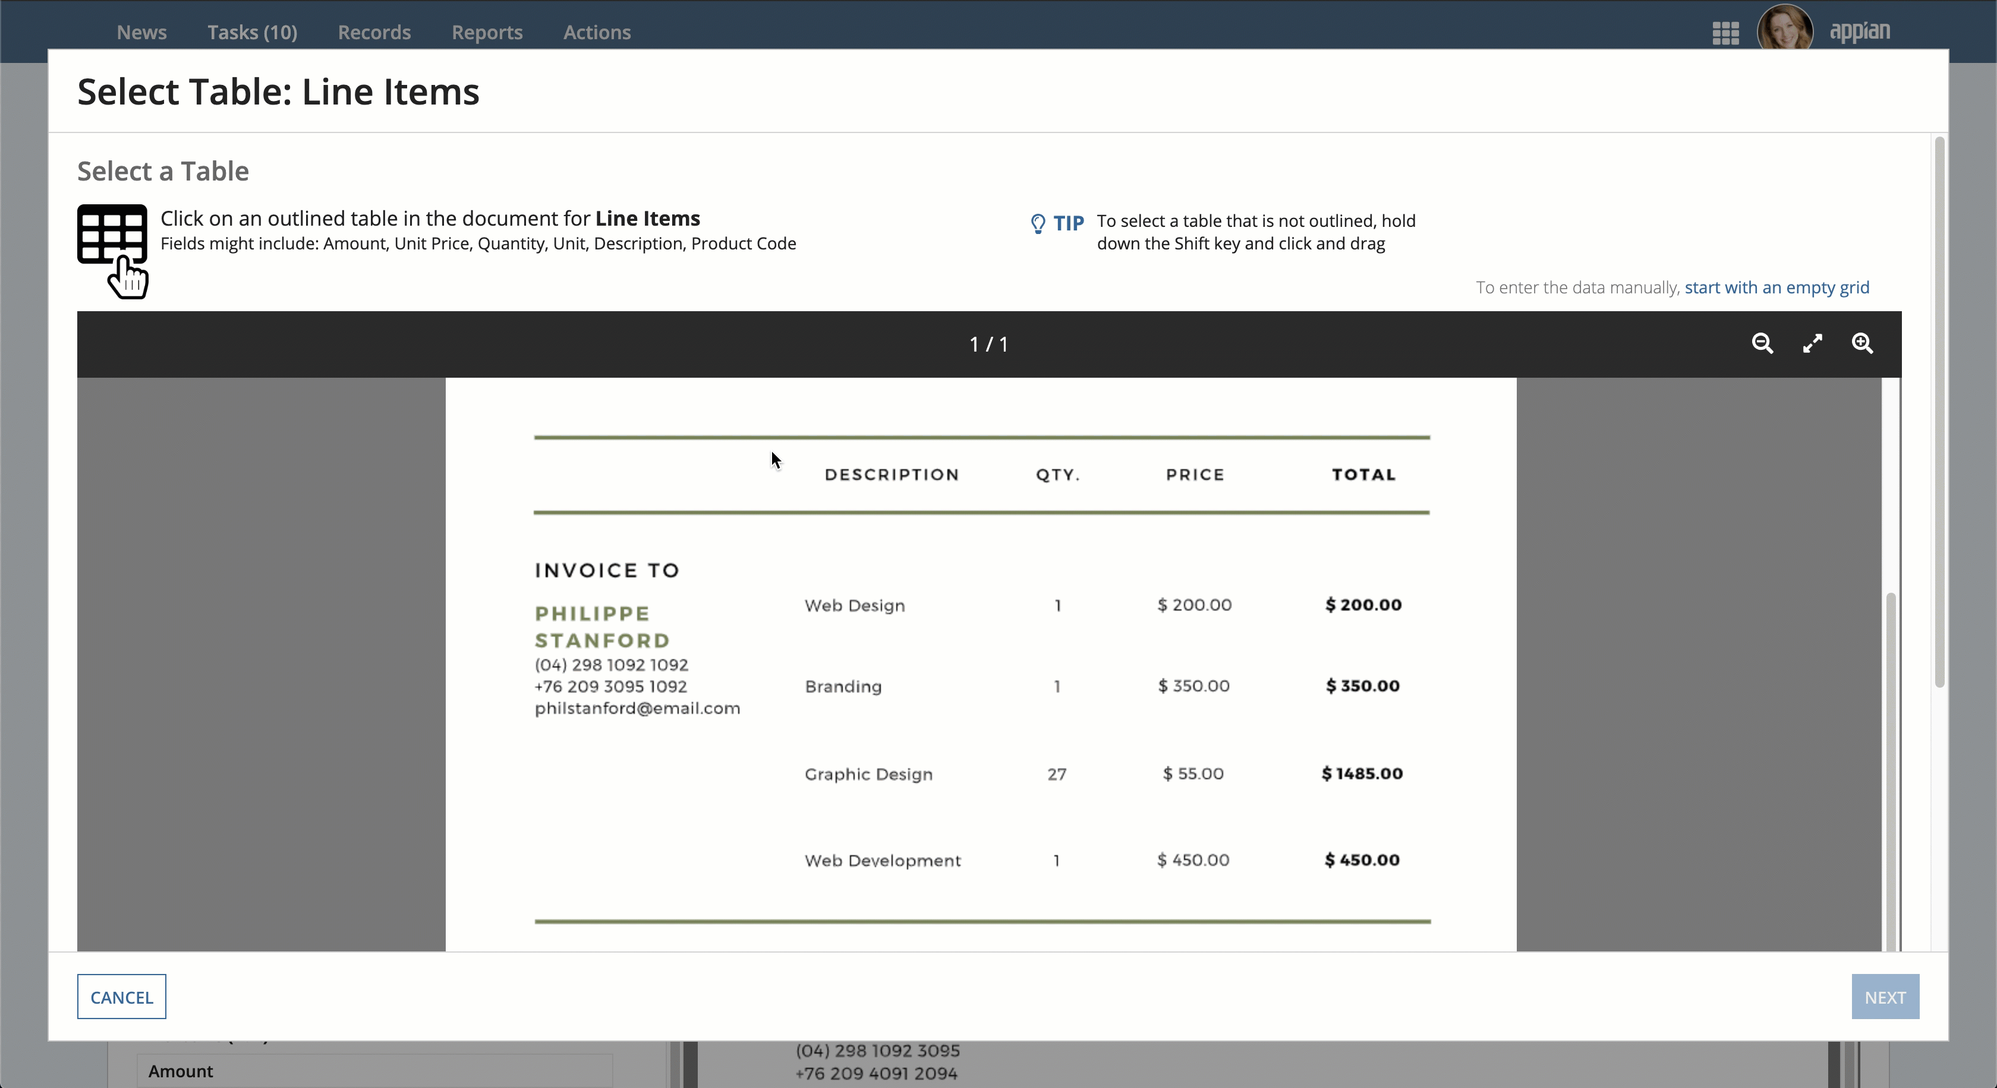Click the $ 350.00 price in Branding row
This screenshot has height=1088, width=1997.
pyautogui.click(x=1194, y=686)
